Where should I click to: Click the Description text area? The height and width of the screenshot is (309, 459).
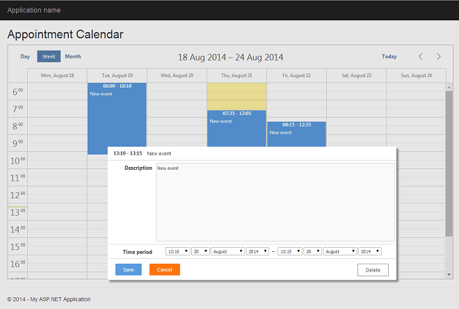click(x=275, y=203)
